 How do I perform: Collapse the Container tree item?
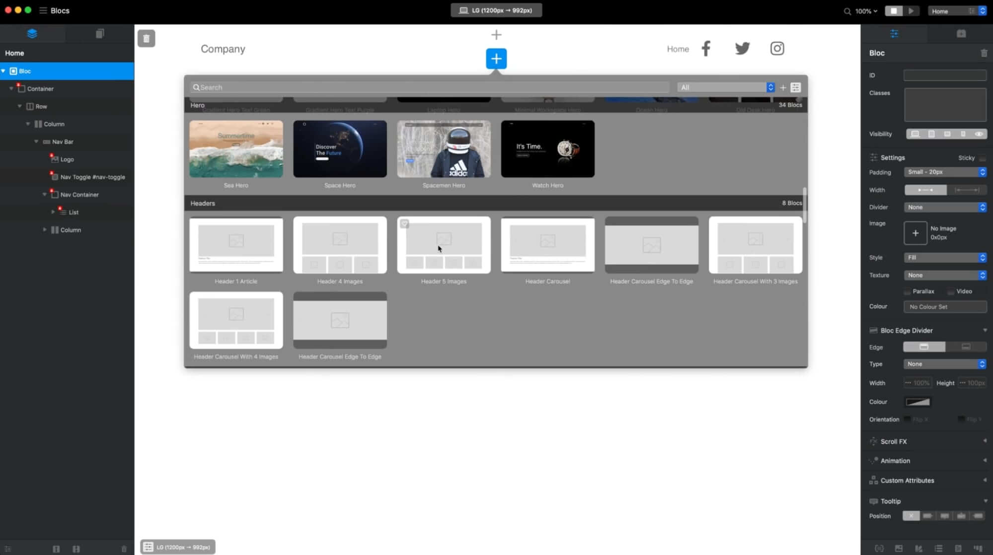pos(11,88)
